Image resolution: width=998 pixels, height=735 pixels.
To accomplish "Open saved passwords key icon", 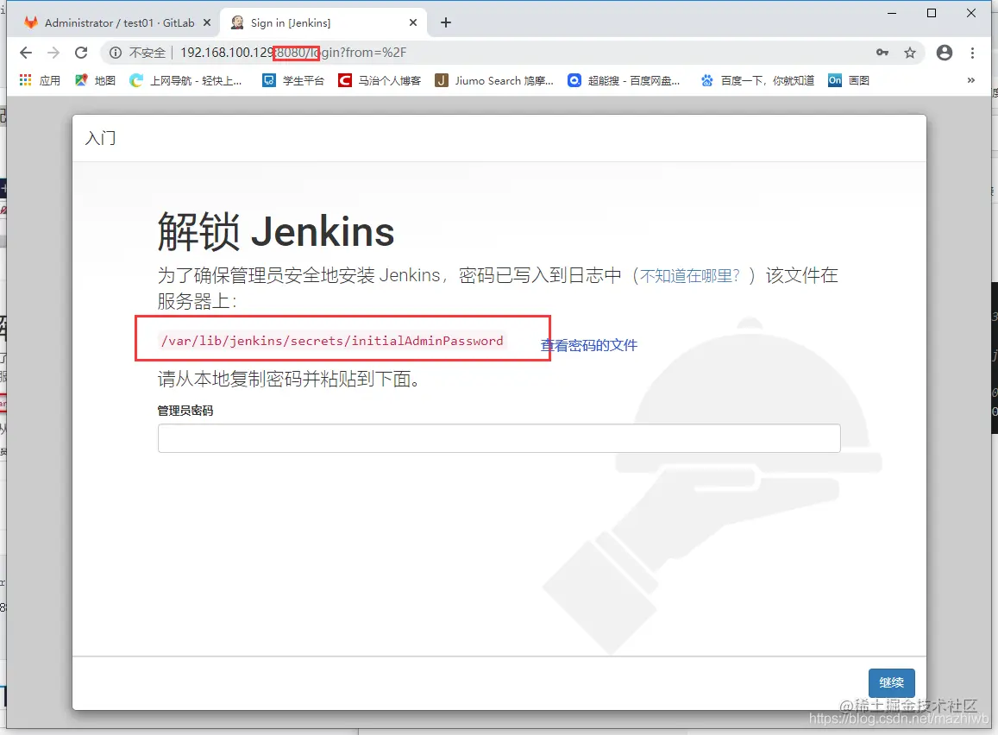I will pos(882,53).
